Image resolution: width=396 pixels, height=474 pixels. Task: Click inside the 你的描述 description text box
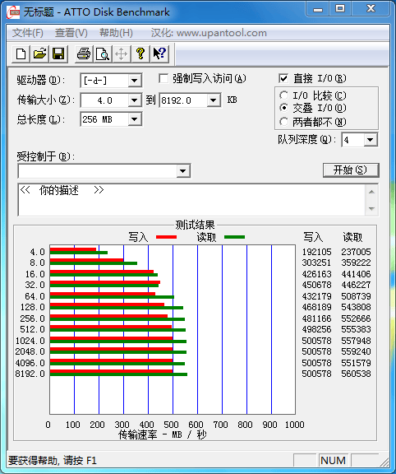[191, 199]
